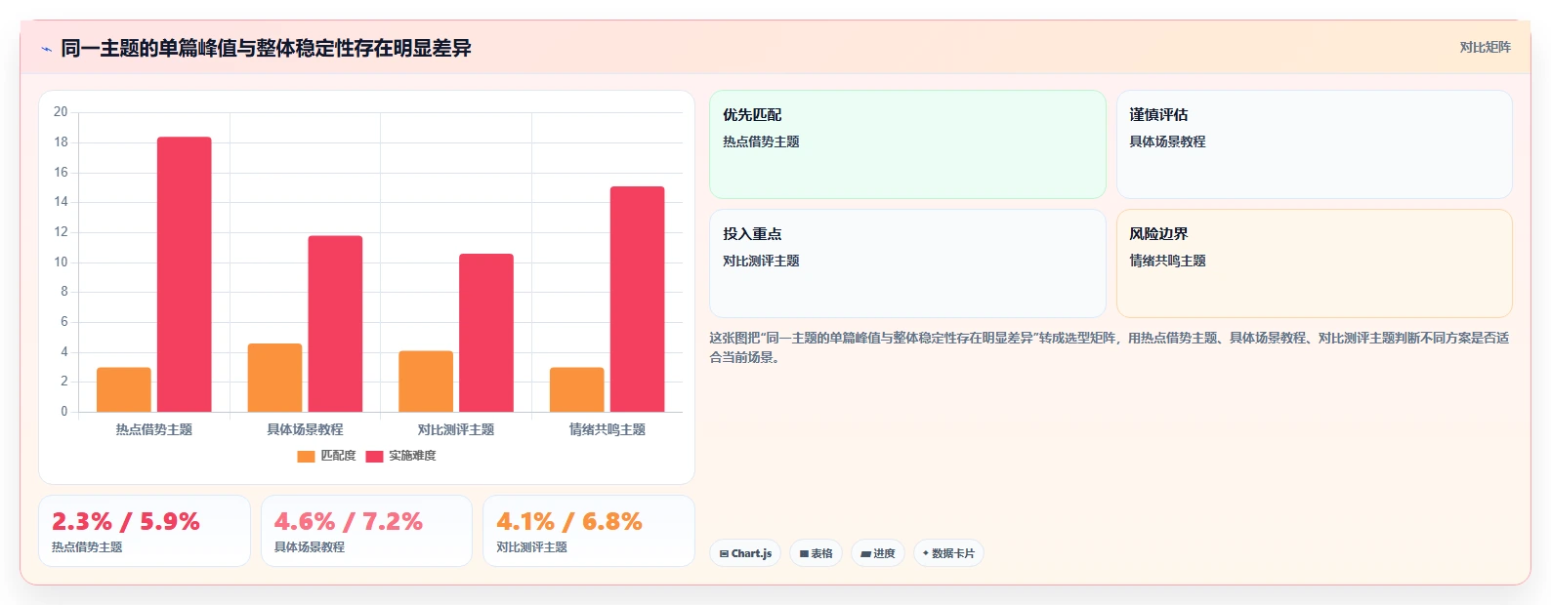The height and width of the screenshot is (605, 1551).
Task: Click the x-axis label 对比测评主题
Action: (456, 429)
